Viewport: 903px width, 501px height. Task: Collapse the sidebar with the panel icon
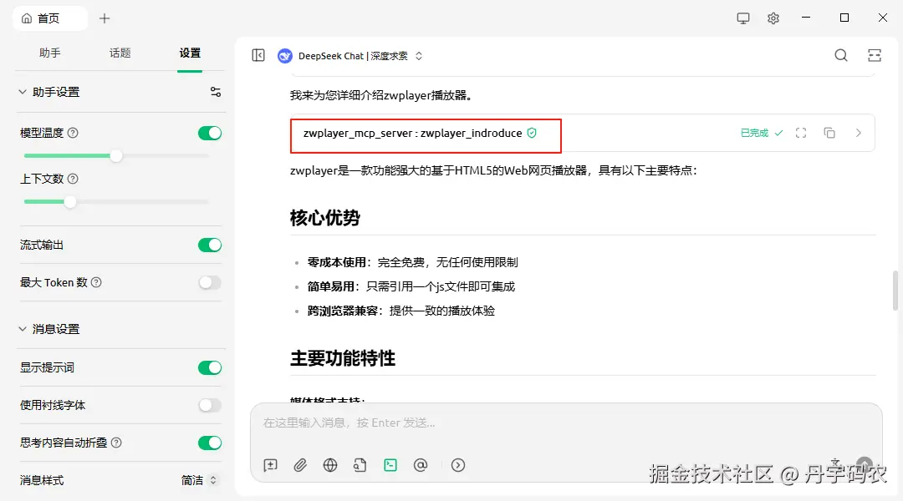click(259, 55)
